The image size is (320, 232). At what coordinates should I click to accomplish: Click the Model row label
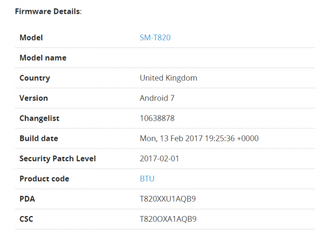pyautogui.click(x=31, y=38)
